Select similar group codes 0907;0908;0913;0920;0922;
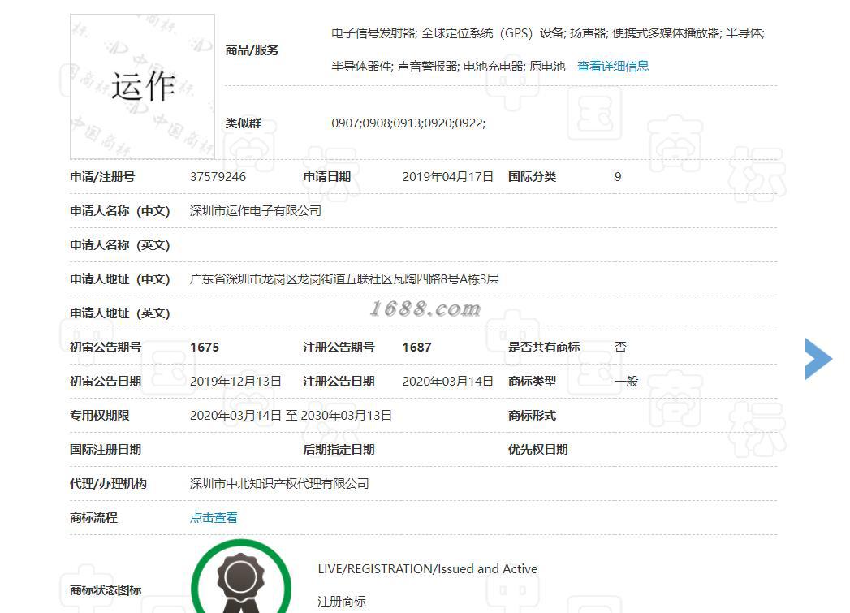The width and height of the screenshot is (850, 613). click(408, 123)
